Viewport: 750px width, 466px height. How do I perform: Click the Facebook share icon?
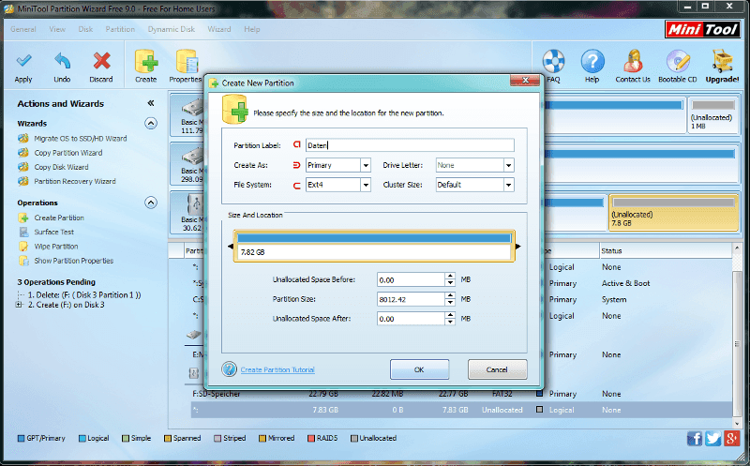695,438
